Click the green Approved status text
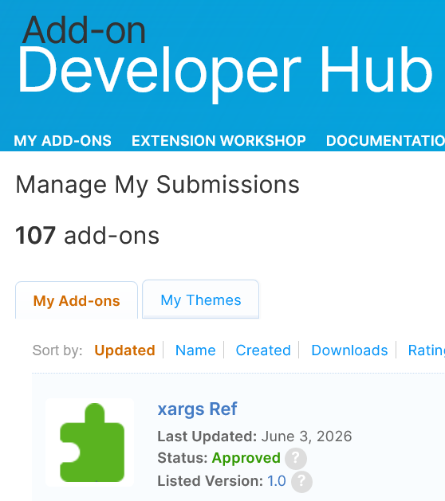 pyautogui.click(x=246, y=458)
